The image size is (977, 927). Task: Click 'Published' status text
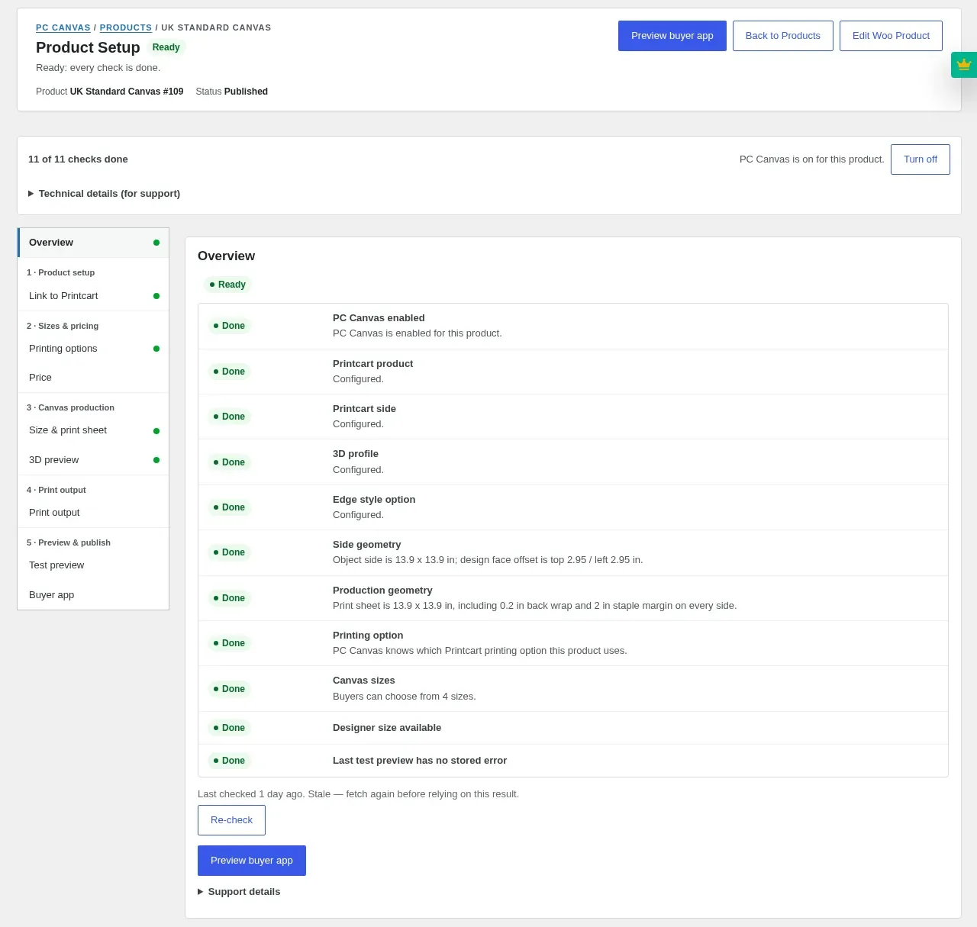246,92
